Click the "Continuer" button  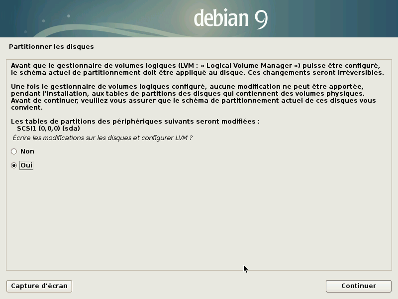[x=358, y=286]
